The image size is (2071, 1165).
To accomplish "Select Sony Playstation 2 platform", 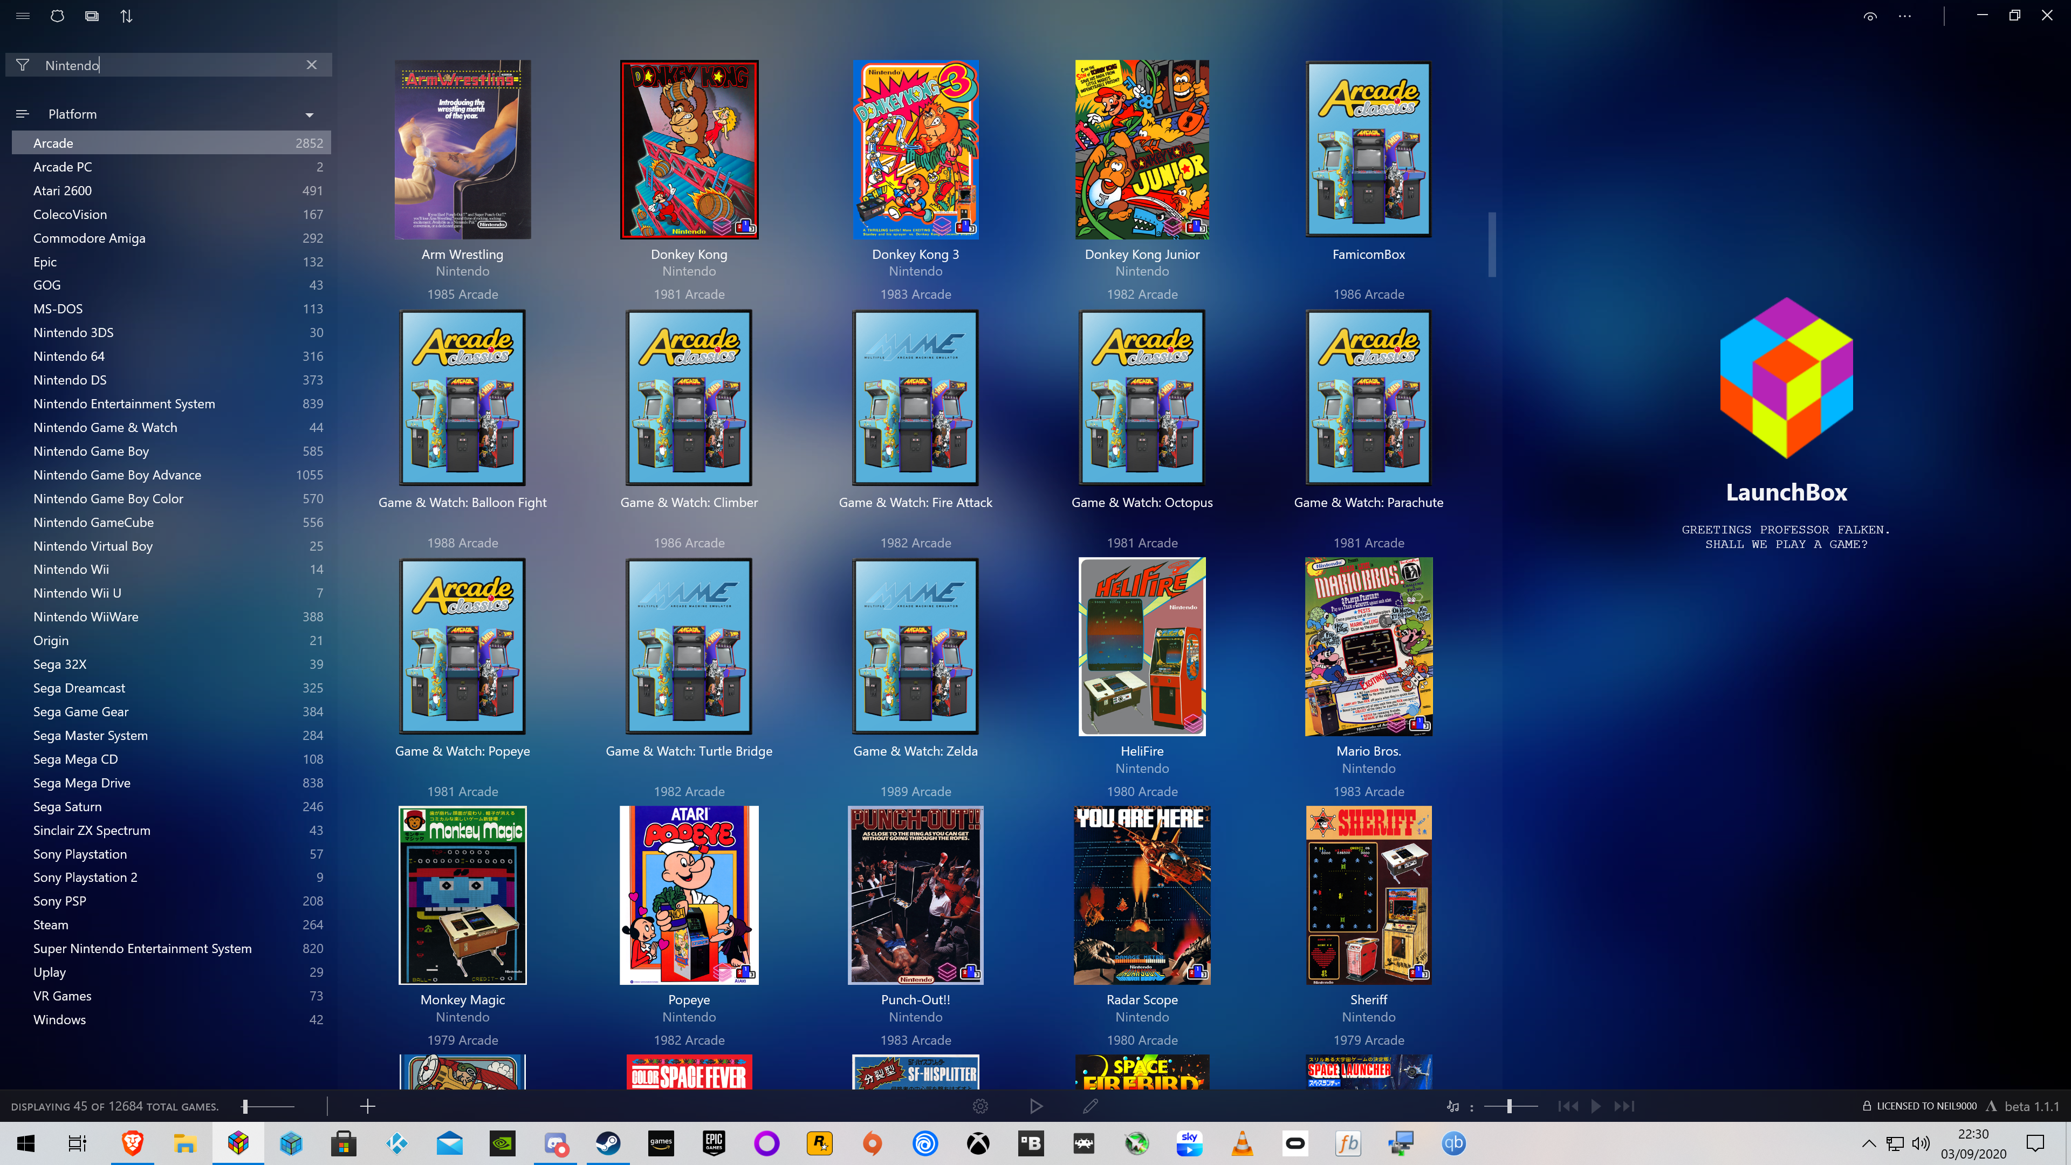I will click(172, 877).
